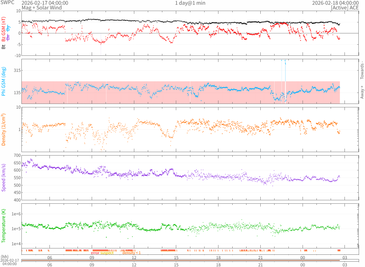Viewport: 365px width, 267px height.
Task: Toggle the black Bt series label
Action: pos(4,47)
